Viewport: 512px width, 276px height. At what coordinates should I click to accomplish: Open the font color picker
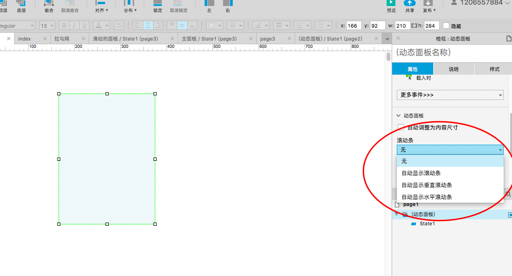(101, 25)
